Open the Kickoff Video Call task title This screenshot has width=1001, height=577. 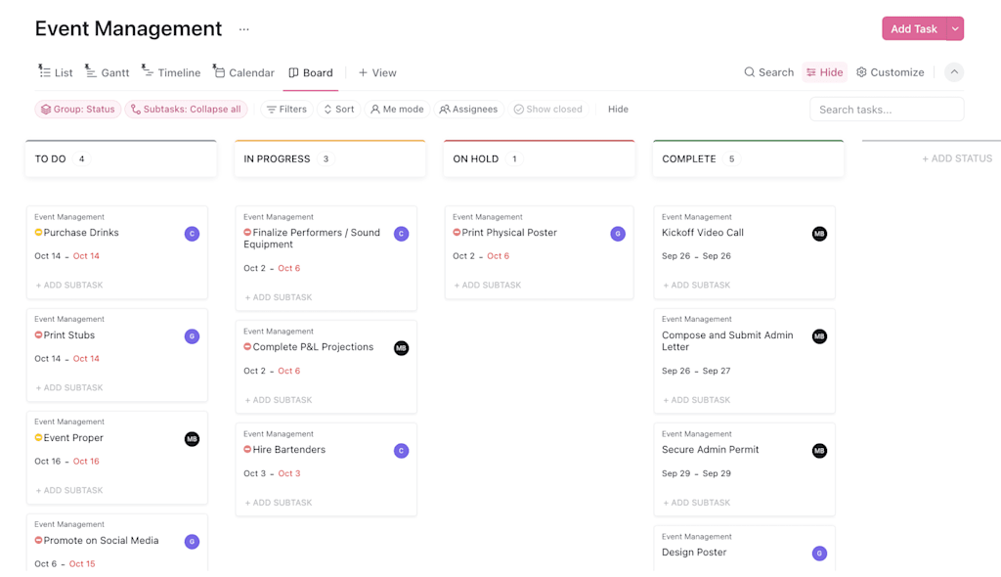[x=702, y=233]
